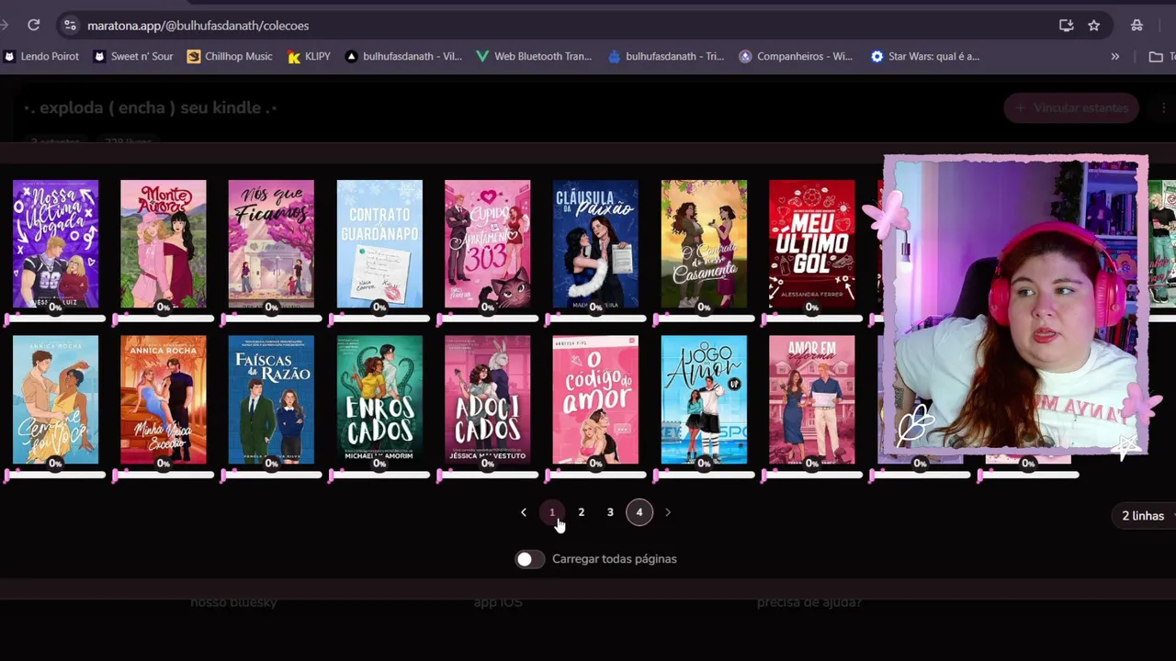Open the nosso bluesky footer link
The height and width of the screenshot is (661, 1176).
[233, 602]
